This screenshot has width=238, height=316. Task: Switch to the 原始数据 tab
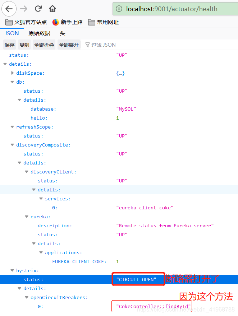[x=39, y=33]
